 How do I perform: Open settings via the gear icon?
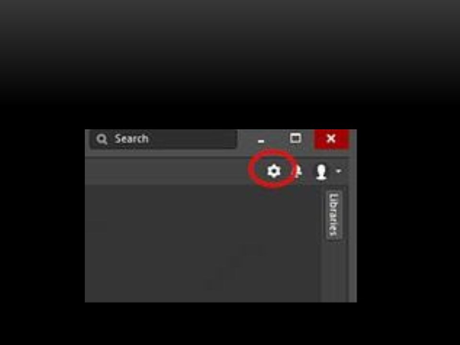pos(274,171)
